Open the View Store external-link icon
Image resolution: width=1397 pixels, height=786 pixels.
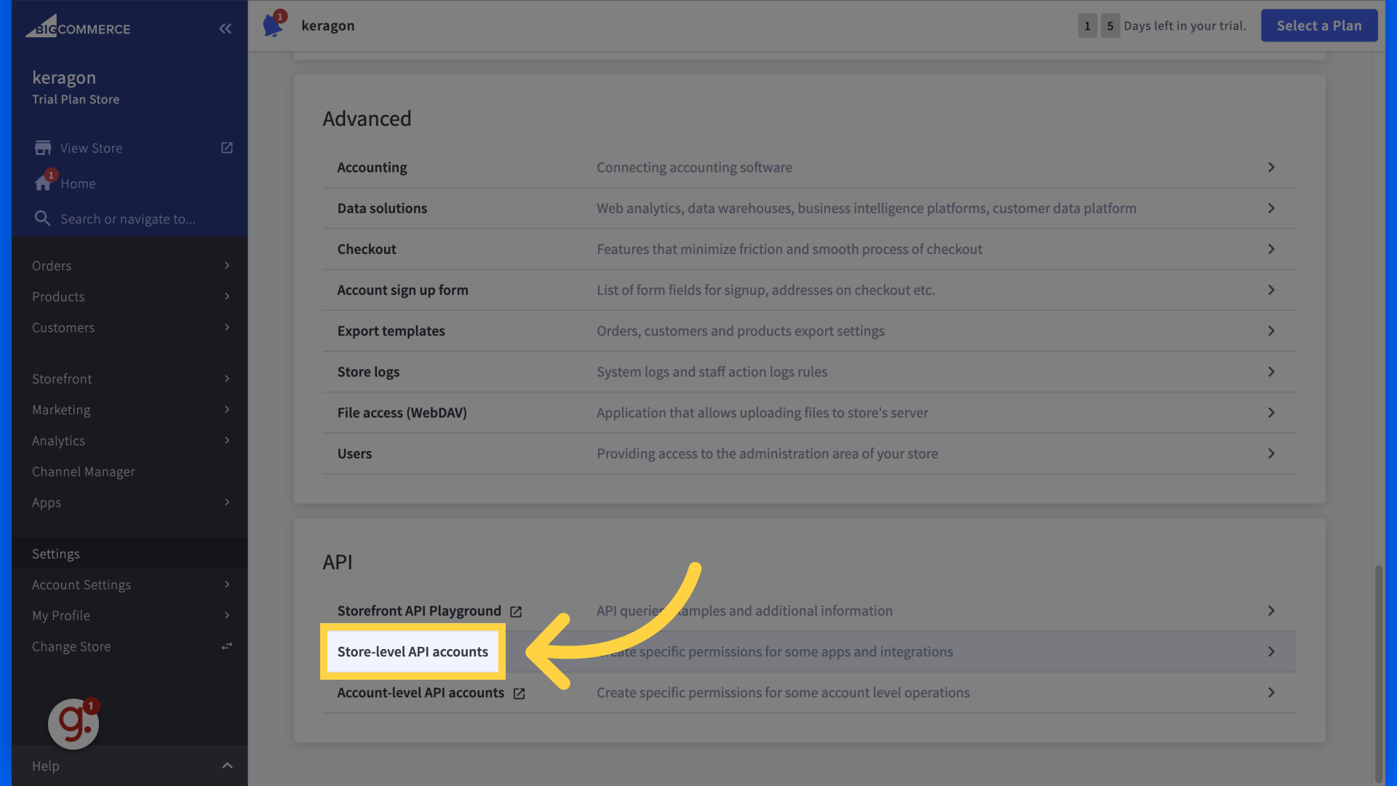[x=226, y=147]
